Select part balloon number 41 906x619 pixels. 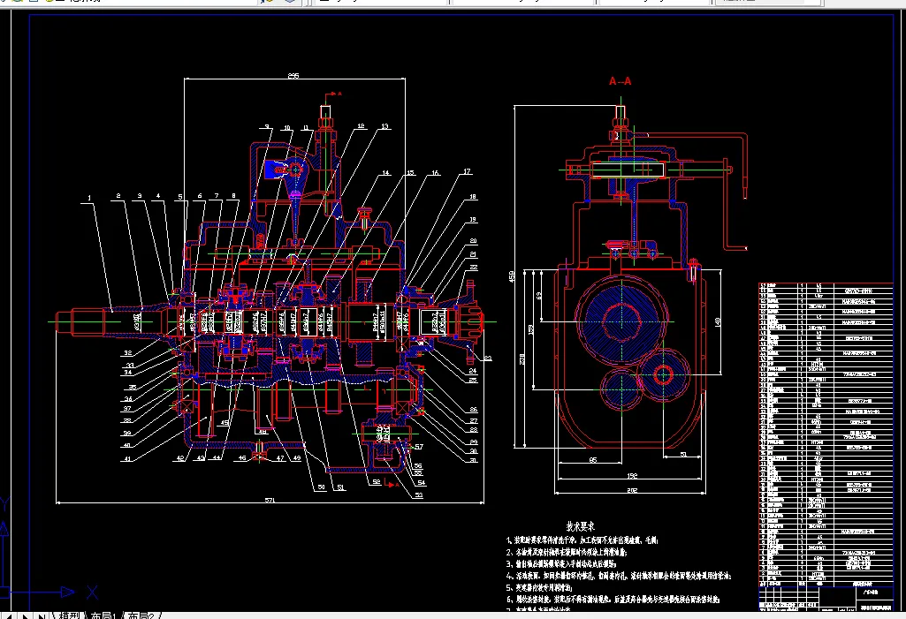pos(126,459)
